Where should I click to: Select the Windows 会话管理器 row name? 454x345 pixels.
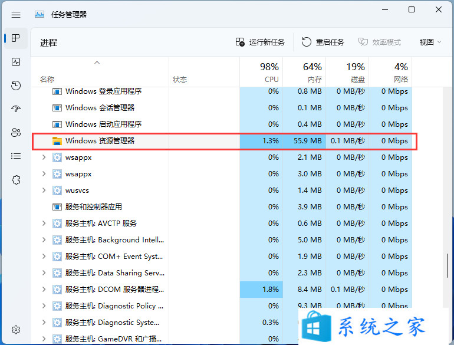coord(100,108)
